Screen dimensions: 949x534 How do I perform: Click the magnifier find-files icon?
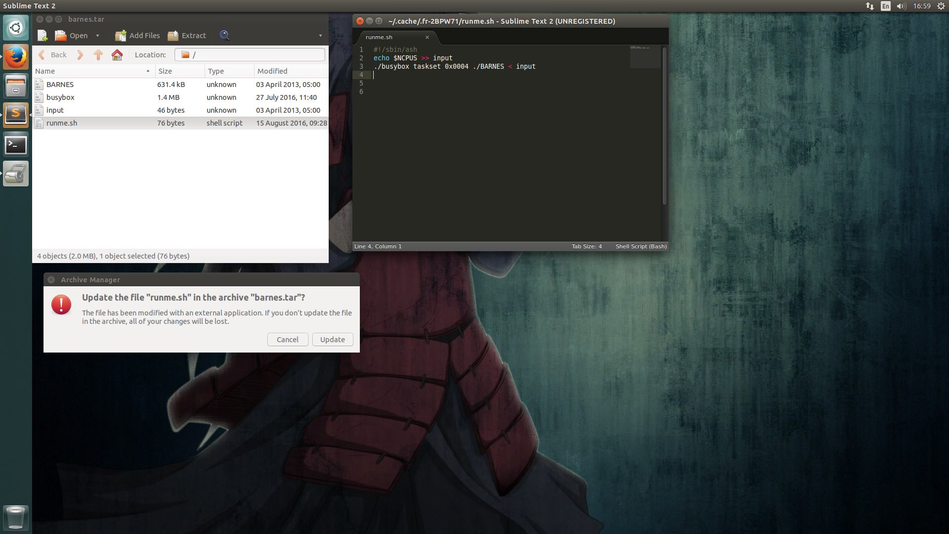tap(224, 36)
